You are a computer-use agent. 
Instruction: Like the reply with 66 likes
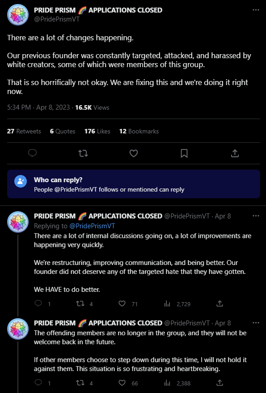[122, 383]
